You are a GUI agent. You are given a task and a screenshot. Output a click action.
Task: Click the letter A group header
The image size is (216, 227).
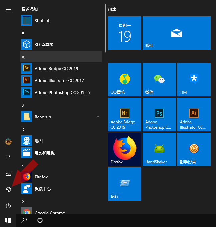pyautogui.click(x=61, y=56)
